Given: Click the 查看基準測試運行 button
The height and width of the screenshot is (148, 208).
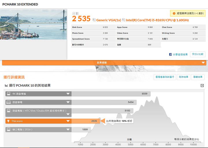Looking at the screenshot, I should [165, 77].
